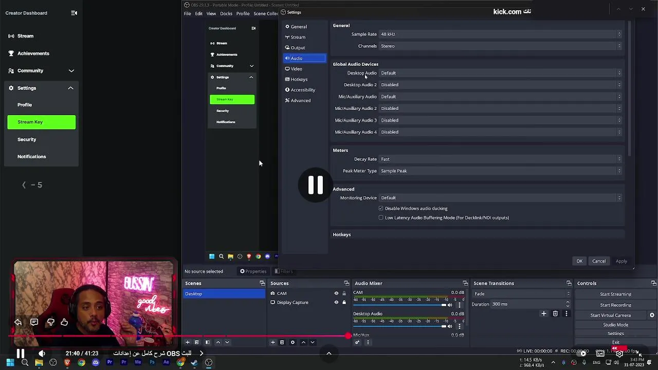658x370 pixels.
Task: Click the Start Virtual Camera button
Action: 611,316
